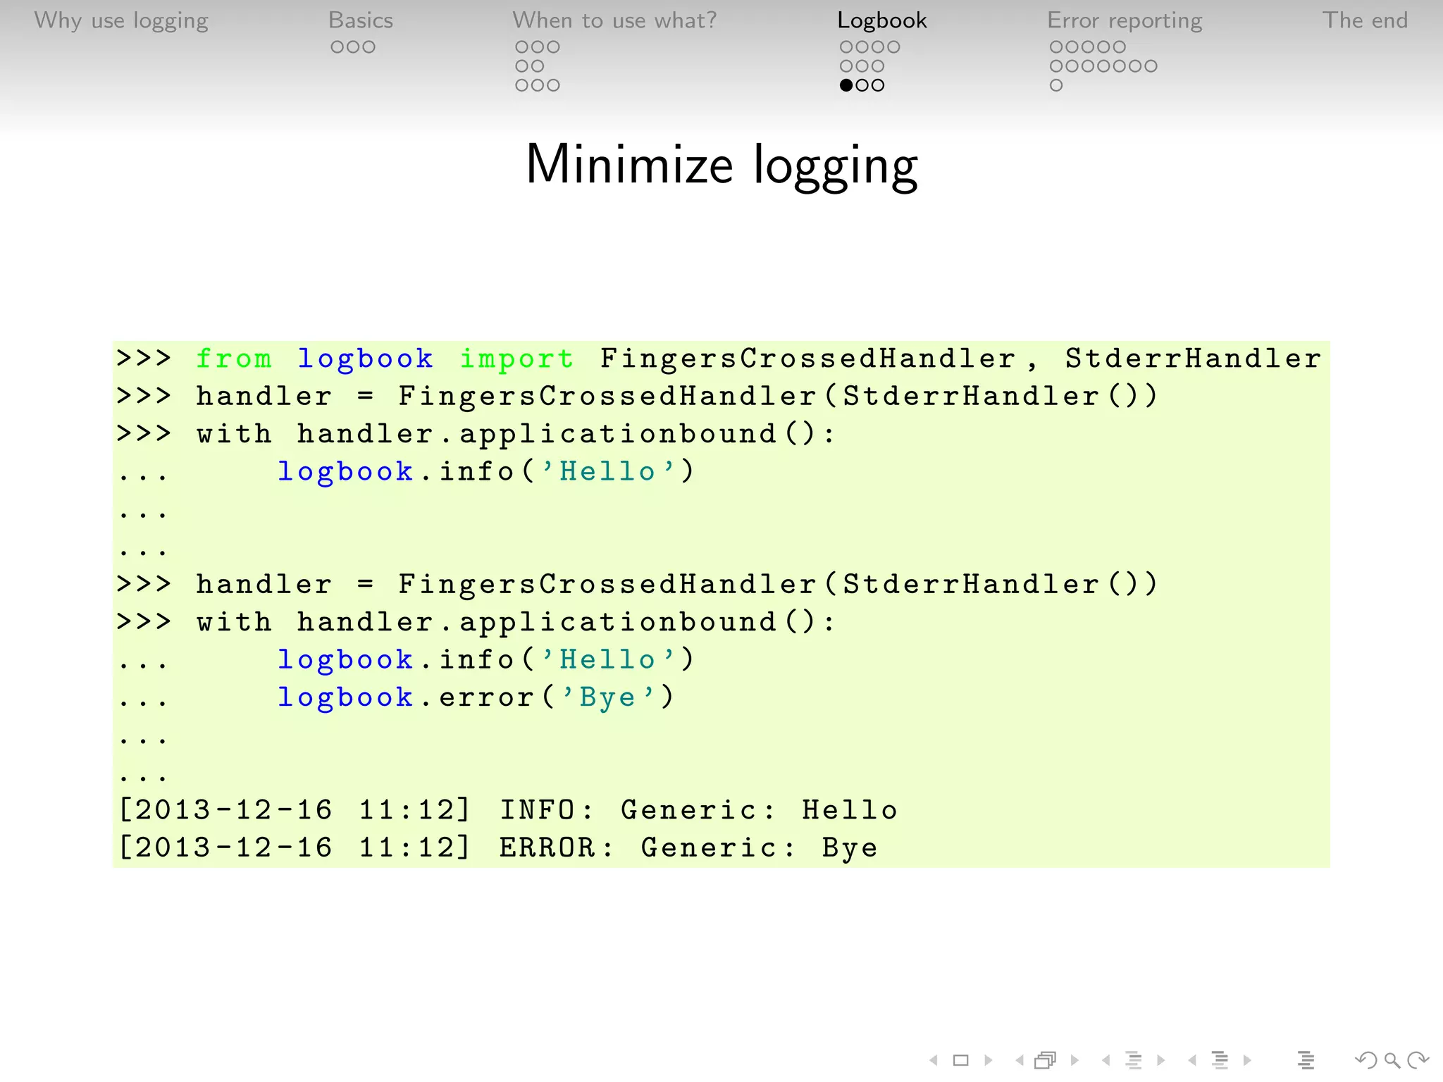This screenshot has width=1443, height=1082.
Task: Click the subsection icon with faded lines
Action: (1134, 1059)
